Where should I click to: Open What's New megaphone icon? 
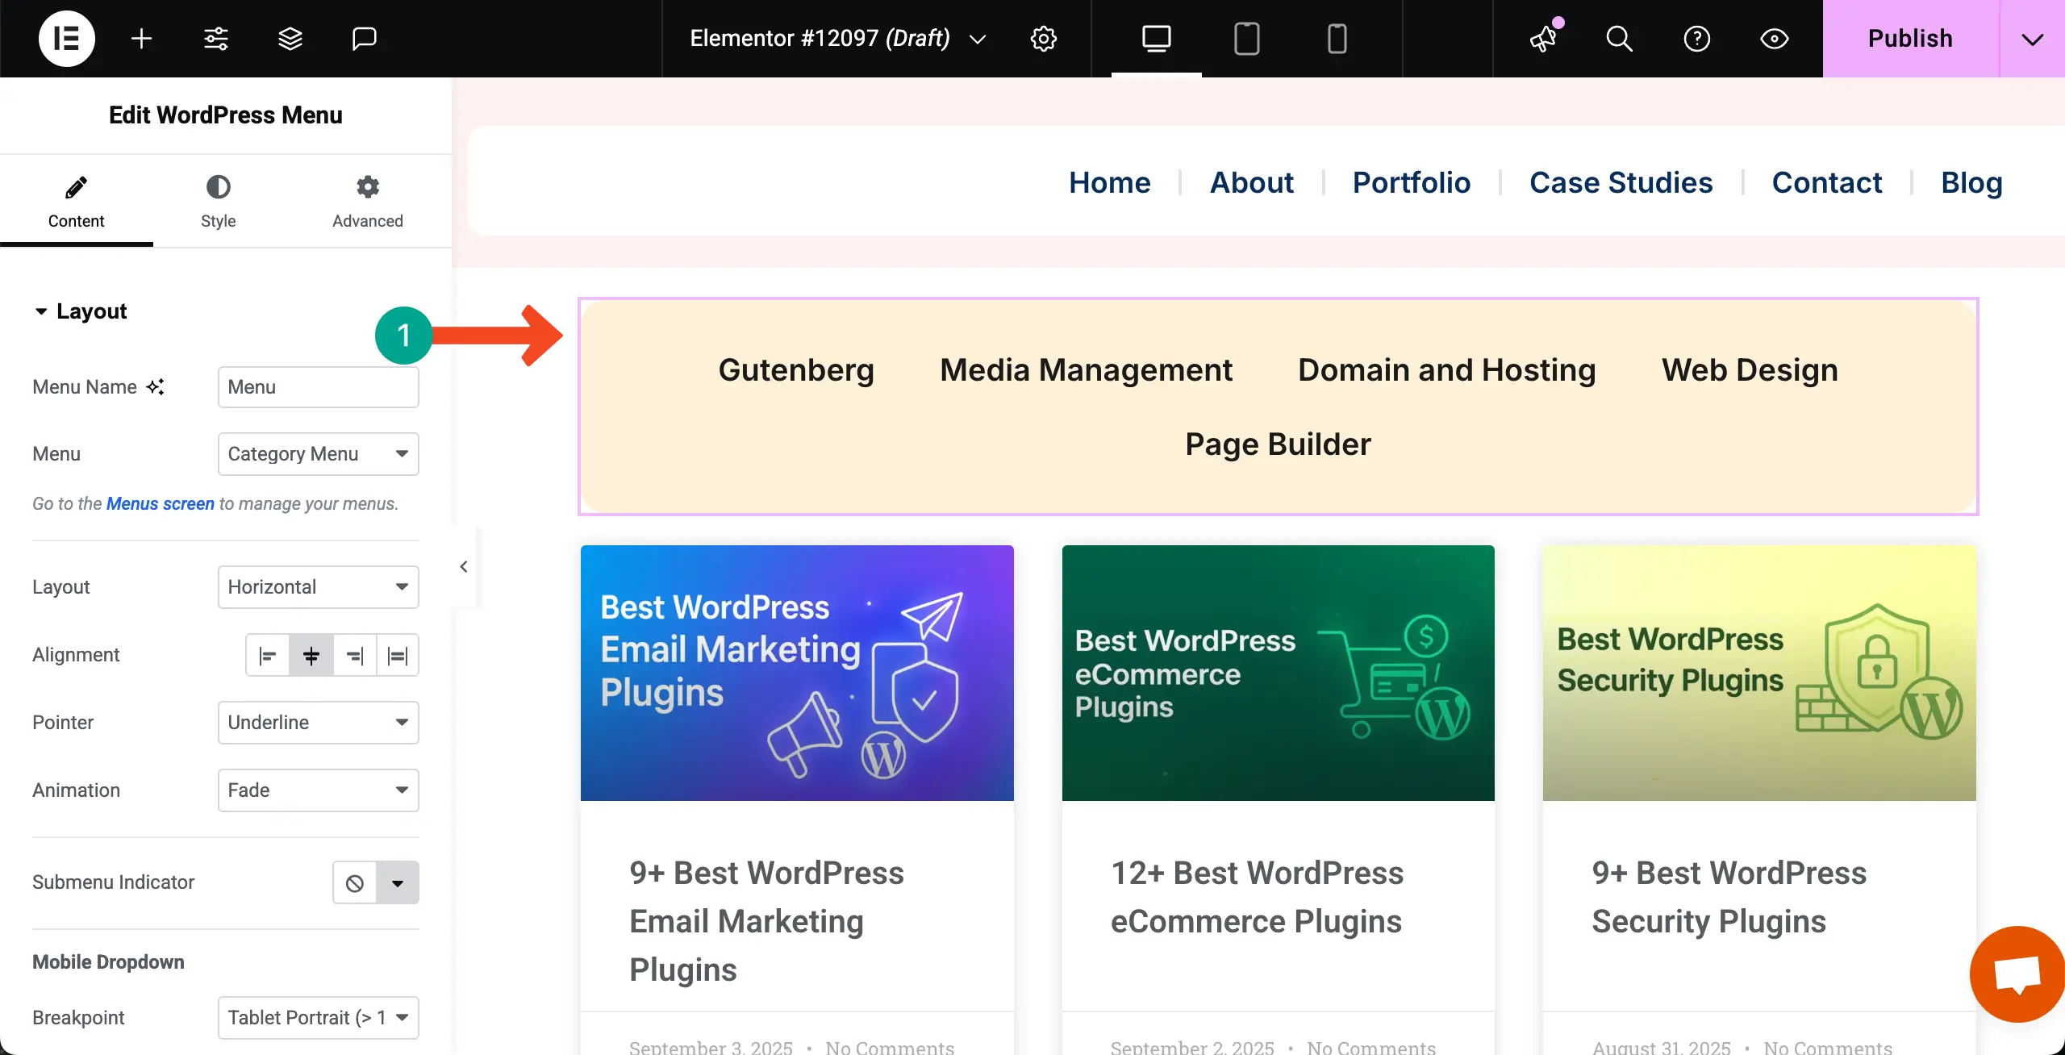tap(1544, 39)
